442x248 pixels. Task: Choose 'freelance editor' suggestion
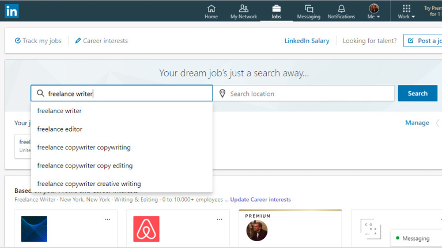(x=122, y=129)
